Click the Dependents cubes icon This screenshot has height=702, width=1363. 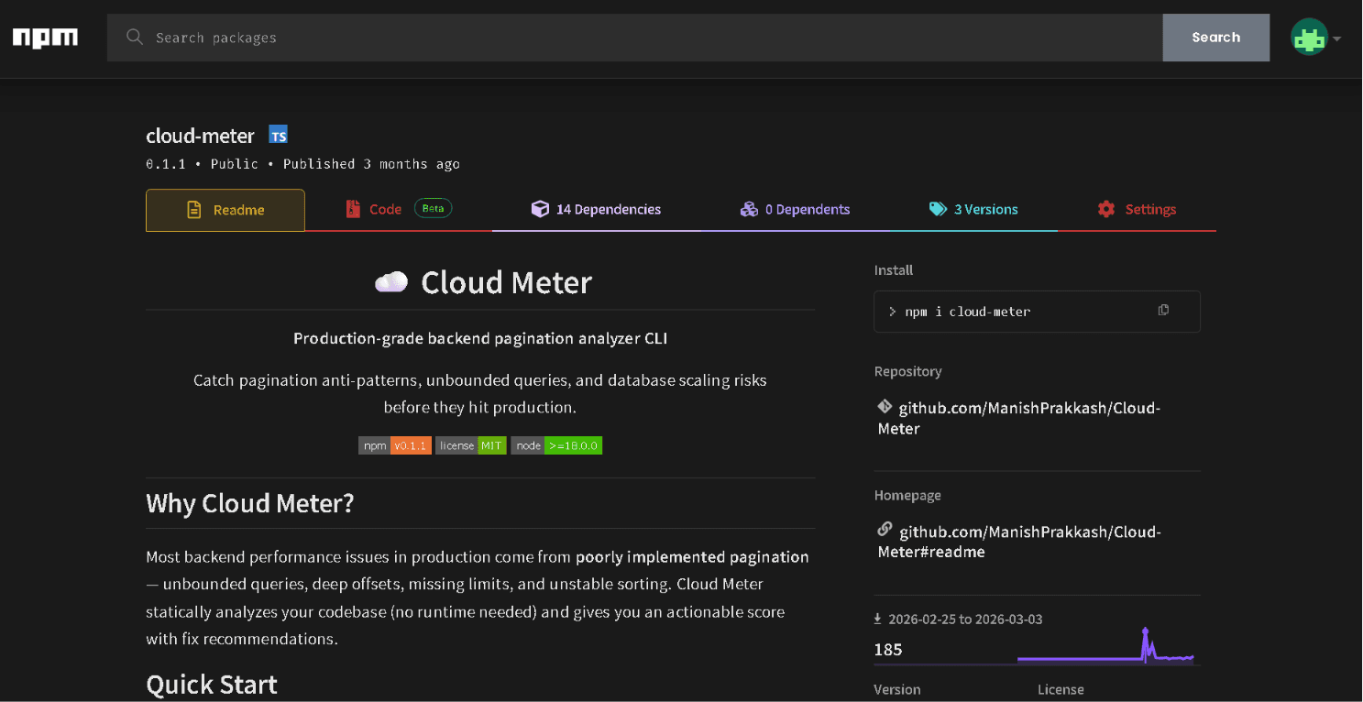coord(749,209)
